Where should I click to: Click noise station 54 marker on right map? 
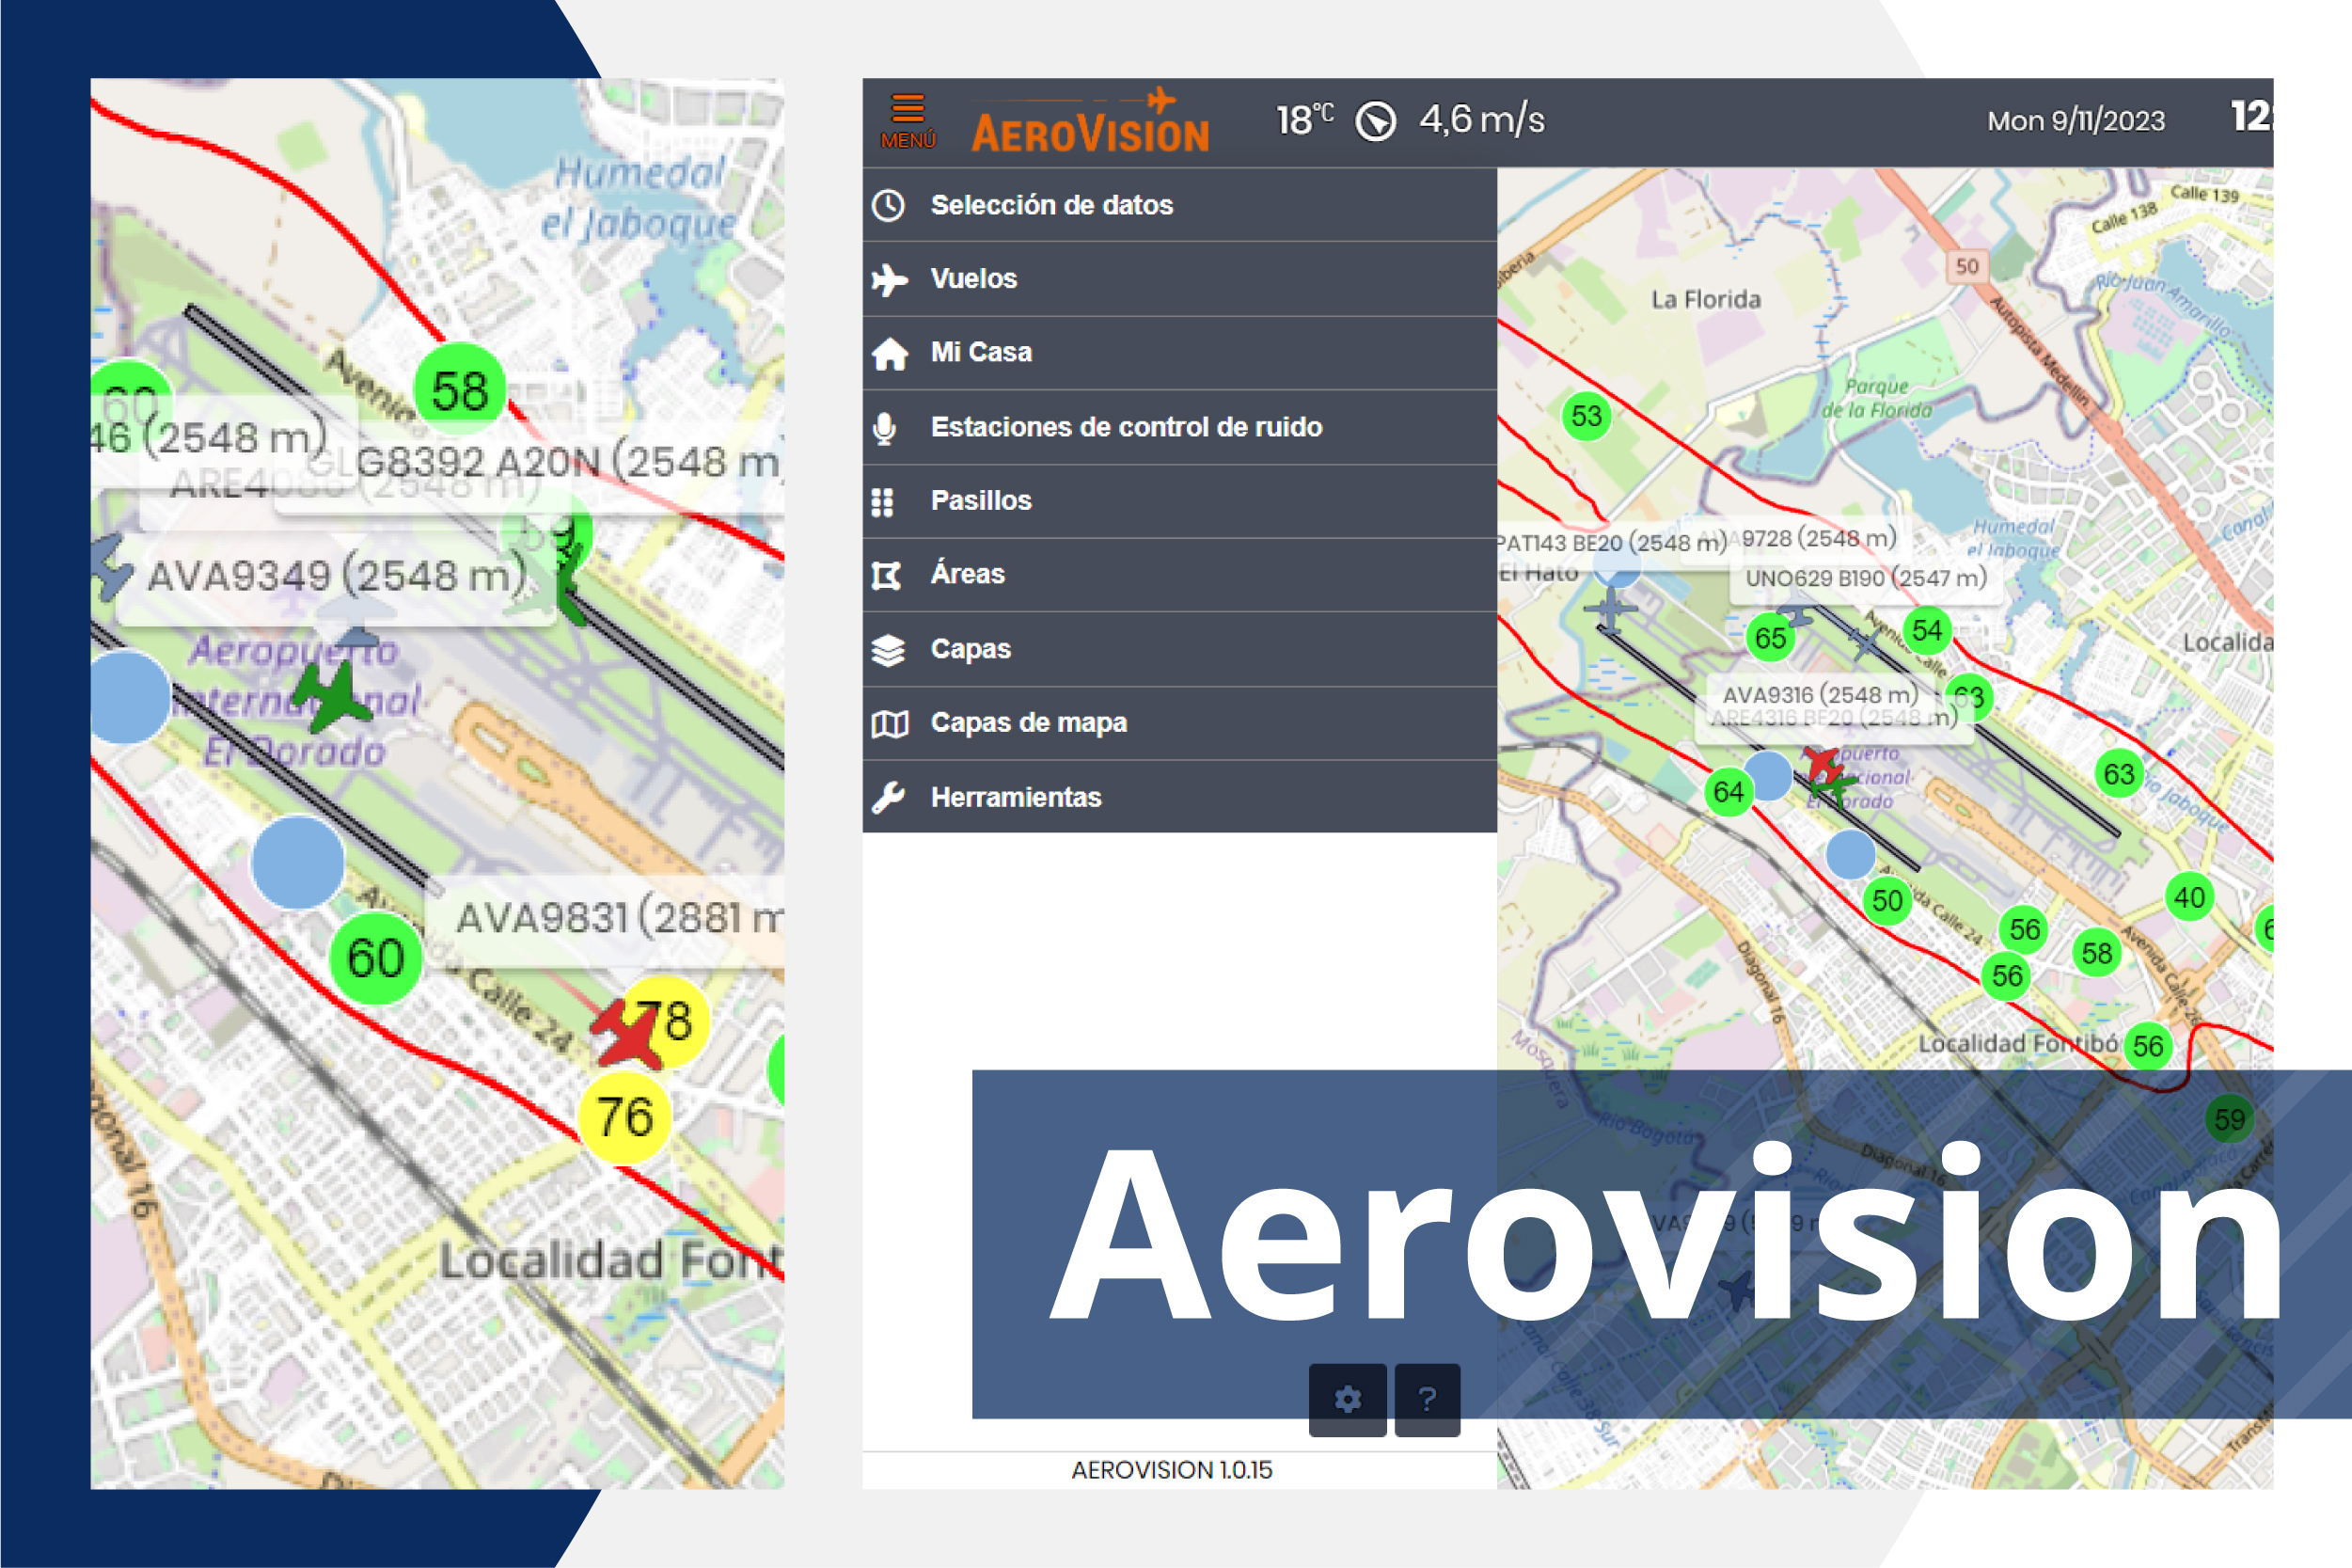(x=1926, y=631)
